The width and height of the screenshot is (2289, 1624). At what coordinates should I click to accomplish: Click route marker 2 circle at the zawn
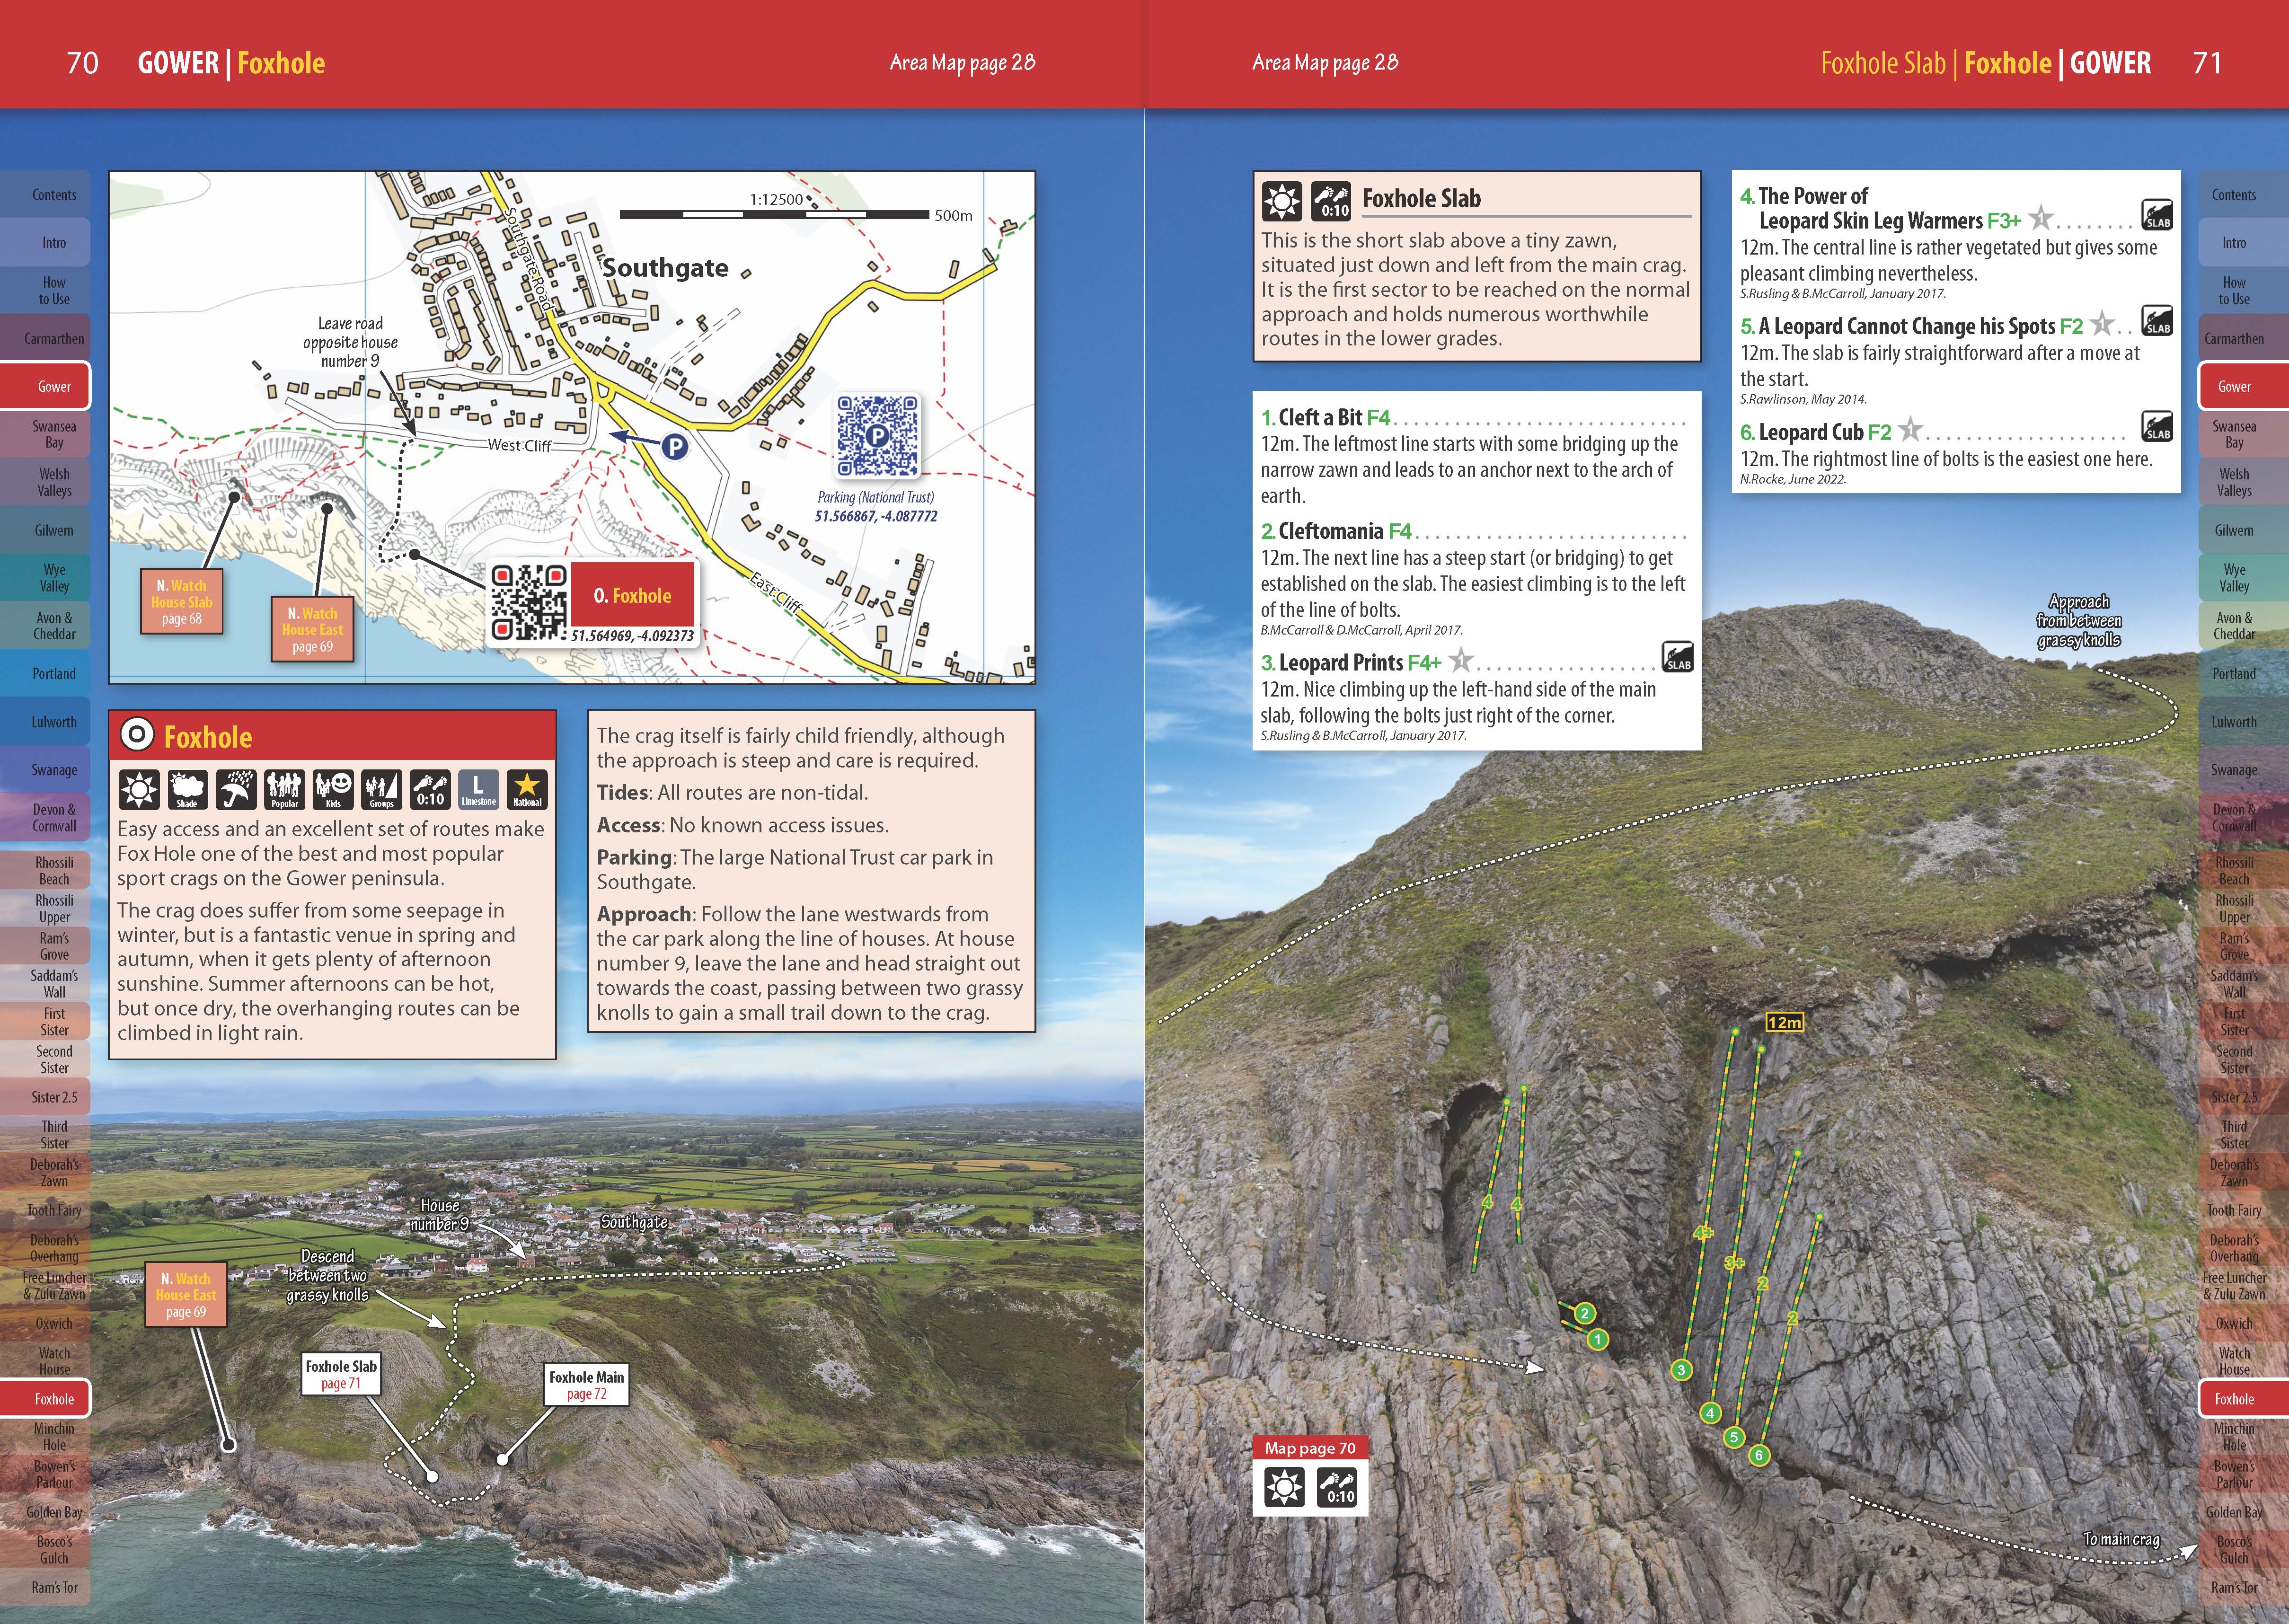point(1585,1313)
